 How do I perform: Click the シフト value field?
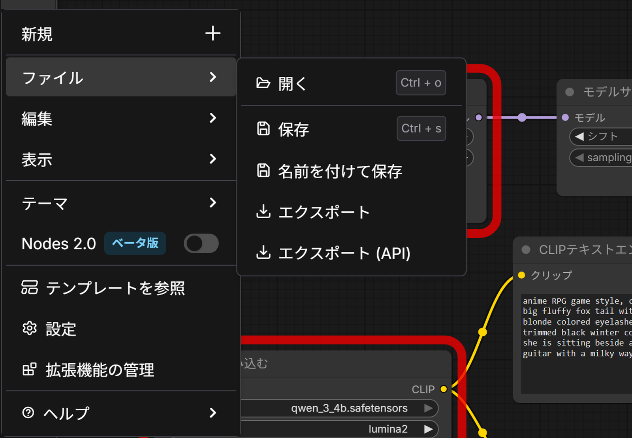click(601, 136)
